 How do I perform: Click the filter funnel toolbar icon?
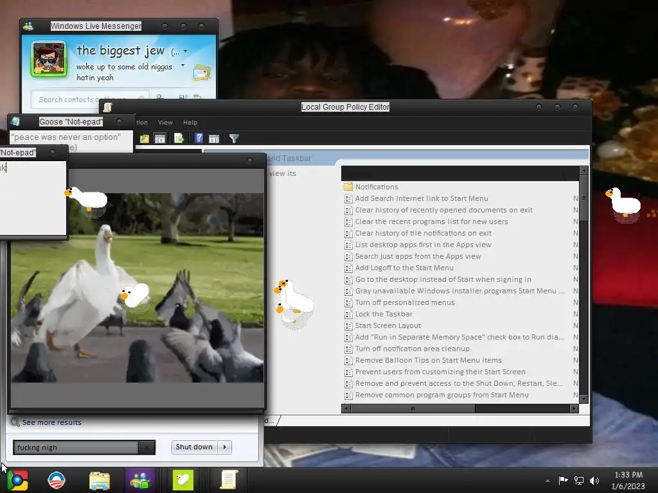click(x=234, y=139)
